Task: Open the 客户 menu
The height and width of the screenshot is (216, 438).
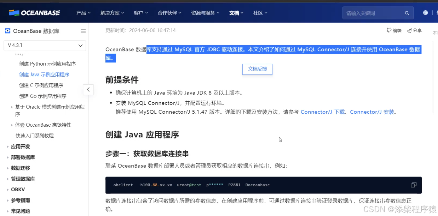Action: (141, 13)
